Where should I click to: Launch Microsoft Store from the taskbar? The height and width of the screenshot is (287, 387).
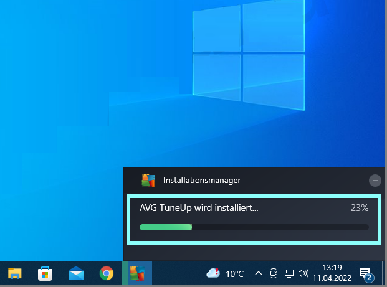coord(45,273)
